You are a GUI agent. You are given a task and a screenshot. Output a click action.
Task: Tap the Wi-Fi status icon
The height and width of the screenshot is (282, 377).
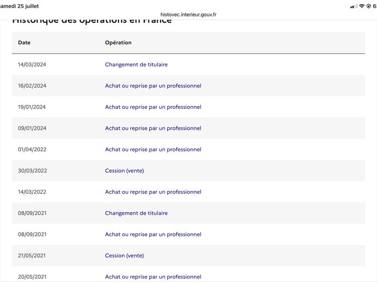(x=361, y=6)
